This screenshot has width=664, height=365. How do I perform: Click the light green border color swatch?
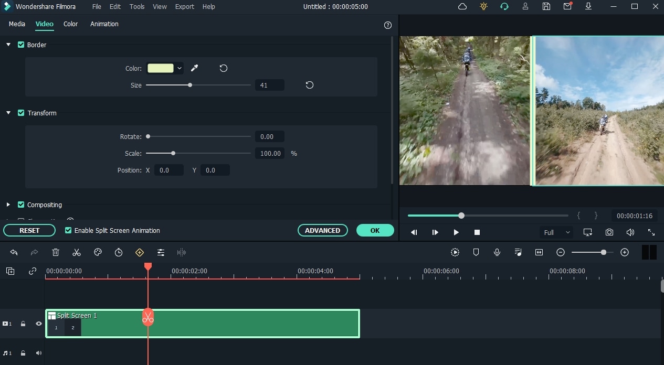tap(161, 68)
